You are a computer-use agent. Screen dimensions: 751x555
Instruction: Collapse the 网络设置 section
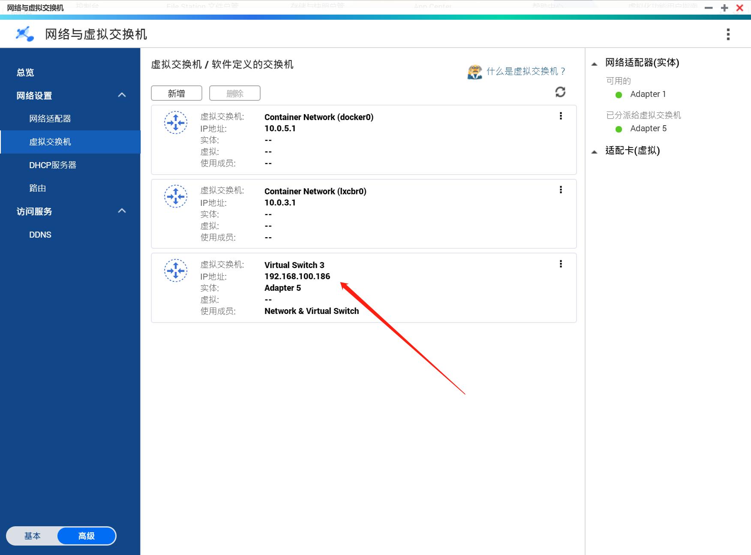[122, 95]
